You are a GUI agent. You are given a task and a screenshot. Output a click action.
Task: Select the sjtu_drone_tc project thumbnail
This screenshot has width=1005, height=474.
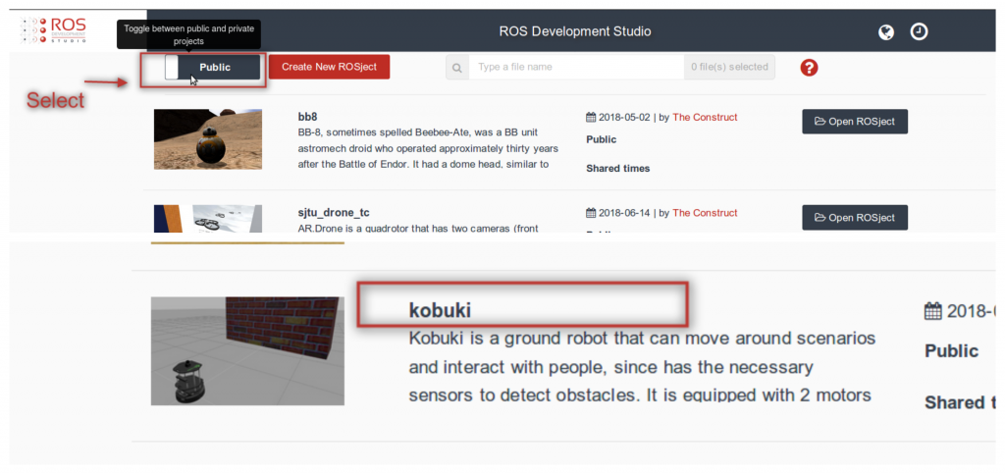pyautogui.click(x=208, y=219)
